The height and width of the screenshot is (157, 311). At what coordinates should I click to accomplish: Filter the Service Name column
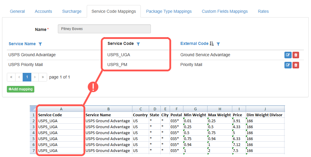(x=40, y=44)
